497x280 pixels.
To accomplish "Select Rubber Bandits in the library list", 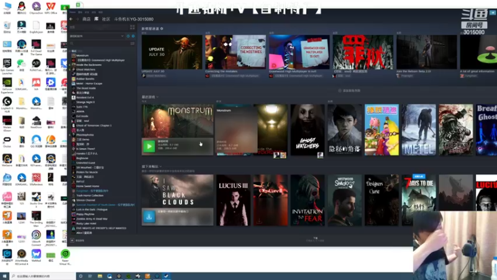I will [x=85, y=79].
